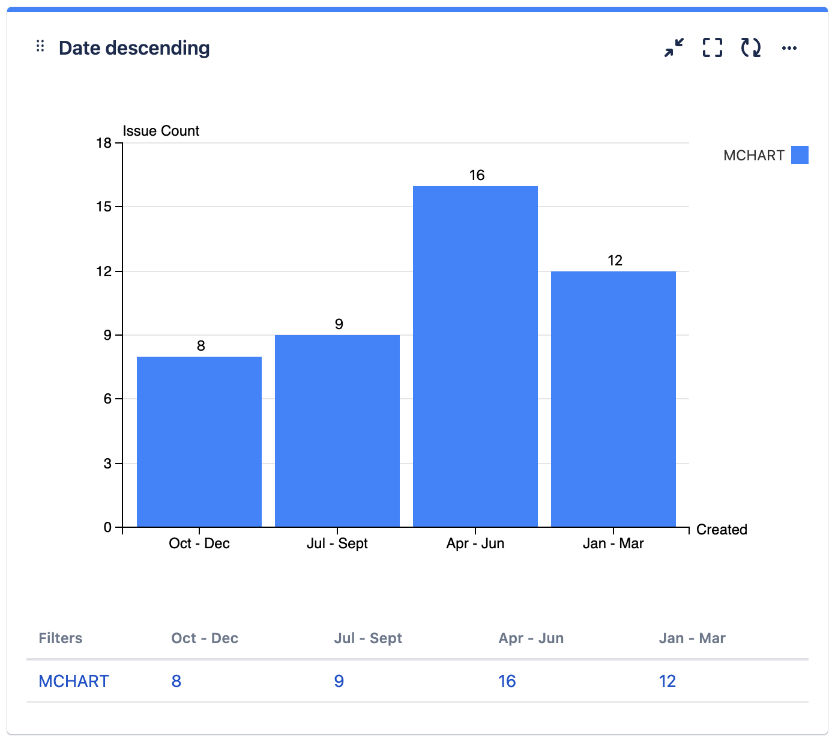Open the gadget options ellipsis menu
The width and height of the screenshot is (835, 741).
[789, 48]
